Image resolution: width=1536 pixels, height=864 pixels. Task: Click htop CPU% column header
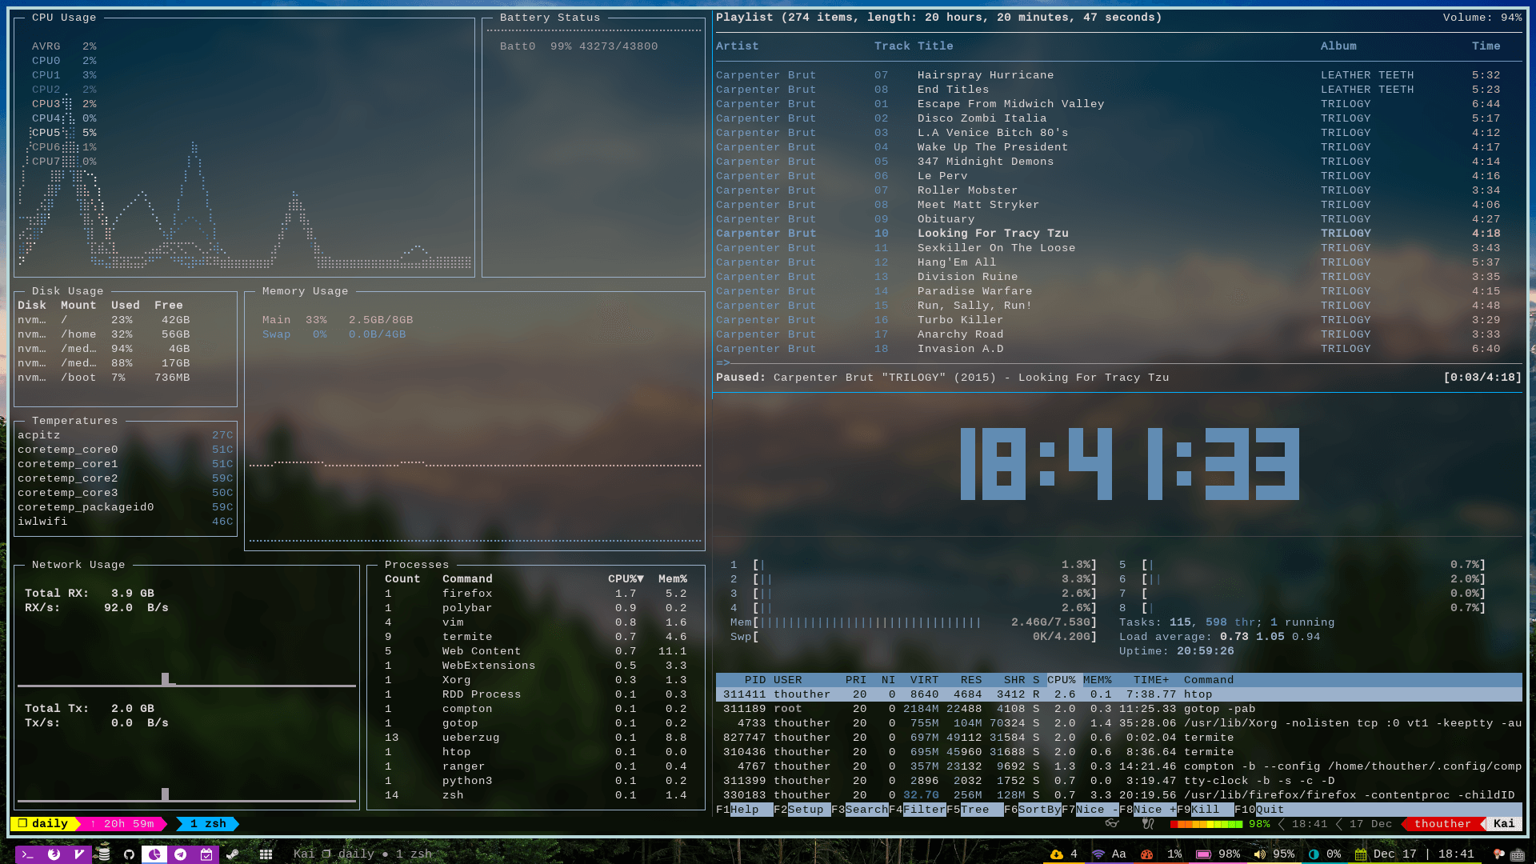(x=1062, y=680)
